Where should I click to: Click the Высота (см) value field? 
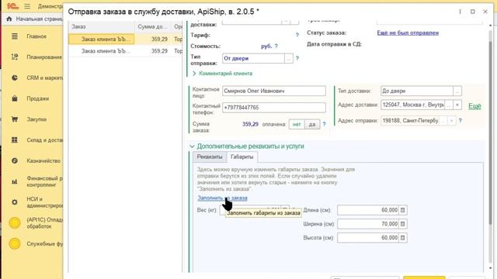pyautogui.click(x=368, y=238)
